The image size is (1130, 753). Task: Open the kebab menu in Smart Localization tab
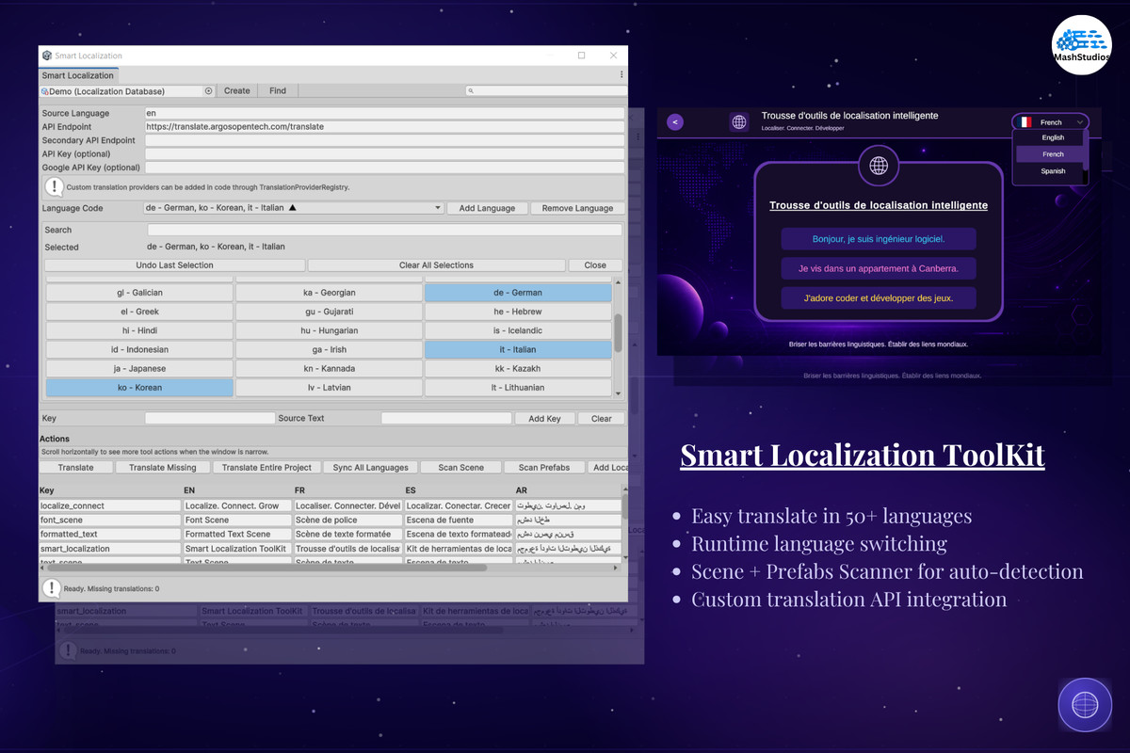click(621, 74)
